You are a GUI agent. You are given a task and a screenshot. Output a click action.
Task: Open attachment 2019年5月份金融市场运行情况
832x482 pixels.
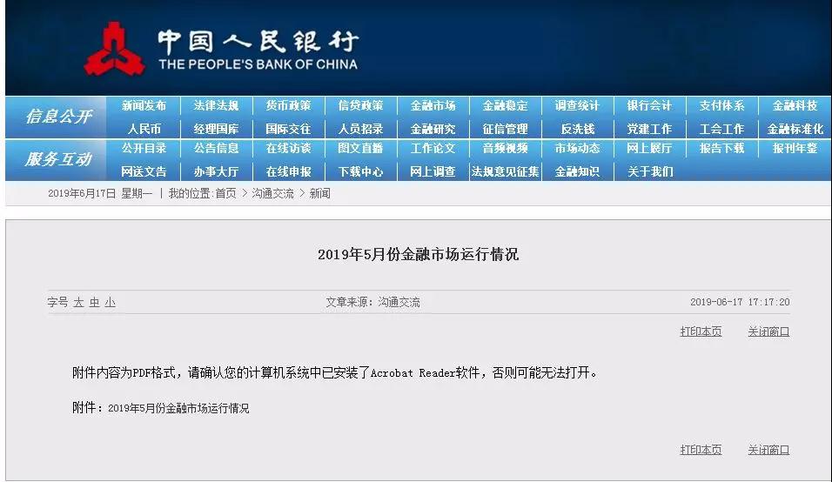point(178,408)
